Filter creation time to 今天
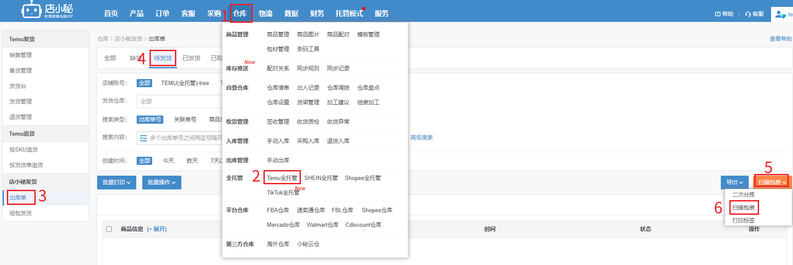The width and height of the screenshot is (793, 265). [x=168, y=161]
